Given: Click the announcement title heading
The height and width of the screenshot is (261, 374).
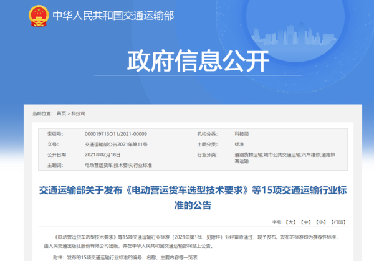Looking at the screenshot, I should coord(187,197).
